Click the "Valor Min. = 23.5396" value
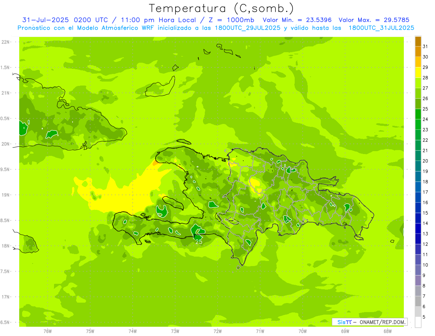This screenshot has height=336, width=435. coord(297,20)
